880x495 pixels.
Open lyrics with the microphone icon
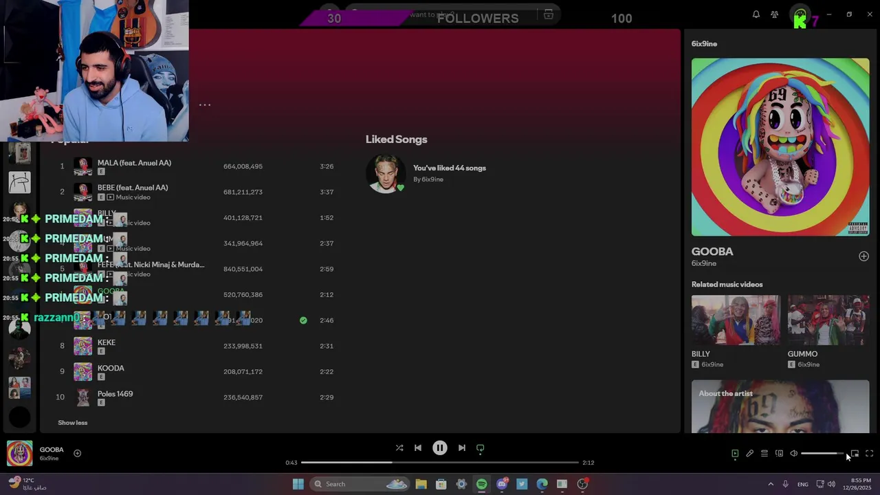750,454
